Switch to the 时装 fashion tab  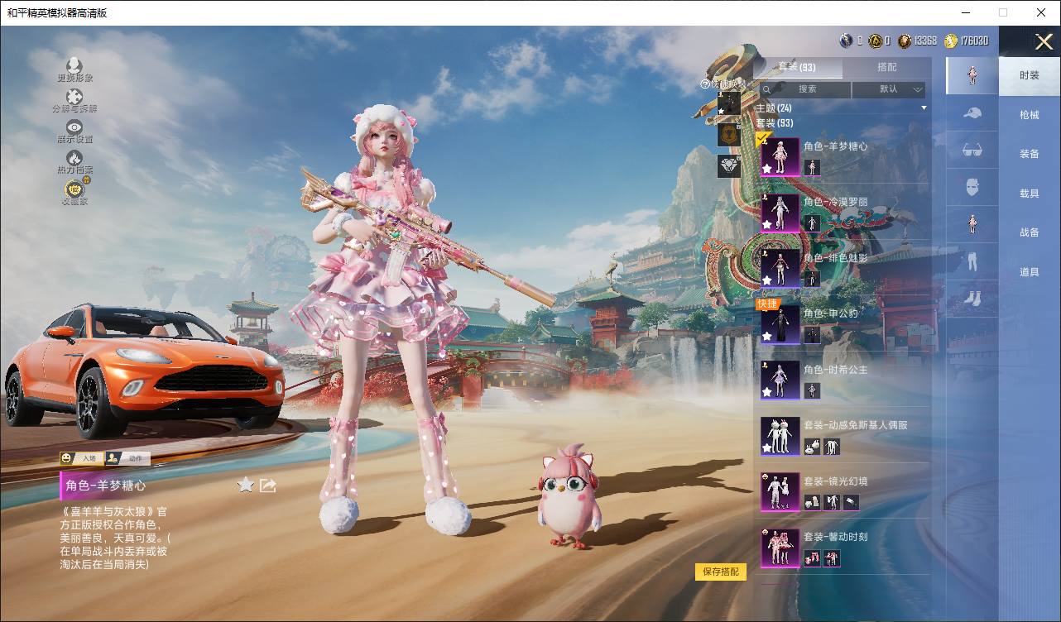[x=1030, y=75]
